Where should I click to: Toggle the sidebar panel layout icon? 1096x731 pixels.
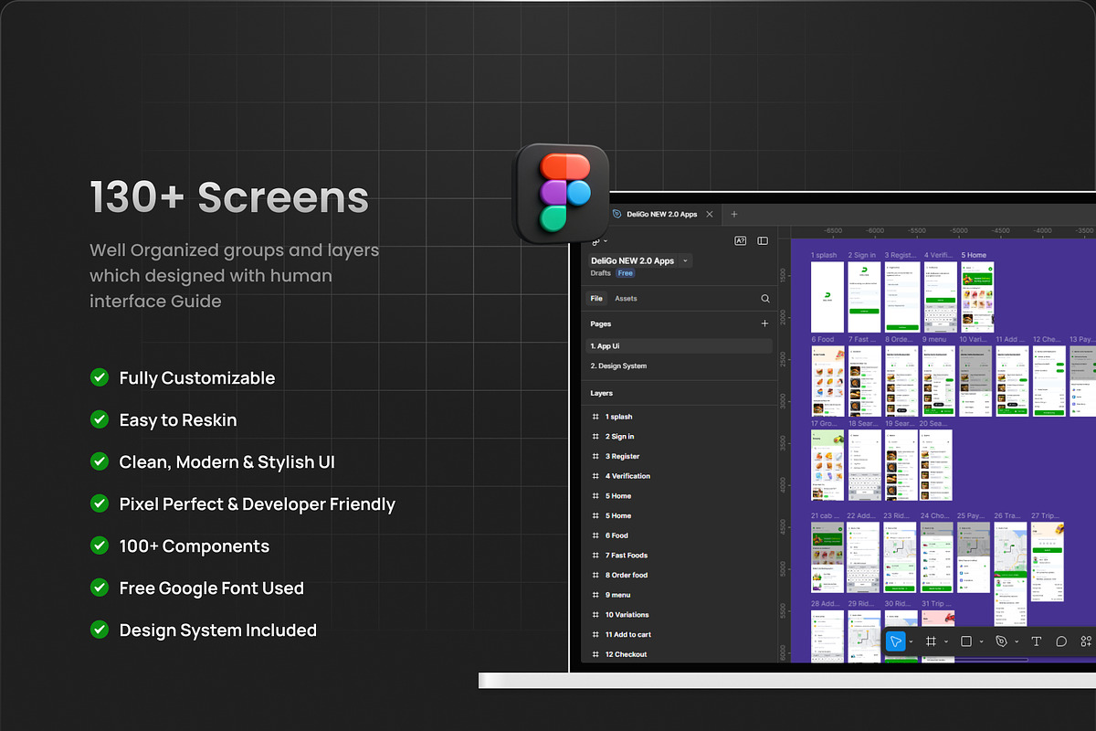click(763, 241)
